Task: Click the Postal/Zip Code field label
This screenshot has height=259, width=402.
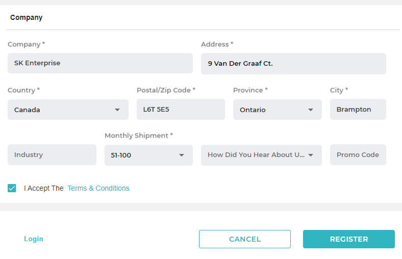Action: tap(166, 90)
